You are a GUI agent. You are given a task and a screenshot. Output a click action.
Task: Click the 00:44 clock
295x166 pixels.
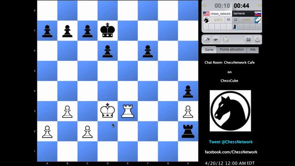(242, 6)
